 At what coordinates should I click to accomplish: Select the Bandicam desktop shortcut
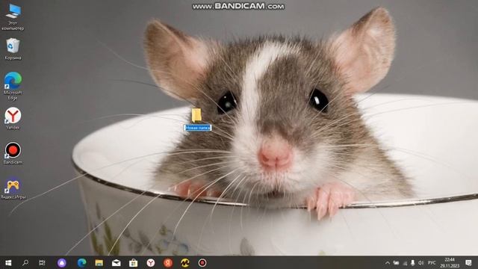point(13,153)
